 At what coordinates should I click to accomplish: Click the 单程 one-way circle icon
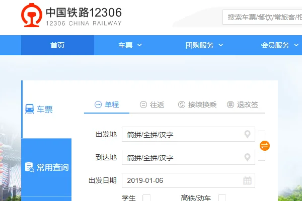point(98,105)
